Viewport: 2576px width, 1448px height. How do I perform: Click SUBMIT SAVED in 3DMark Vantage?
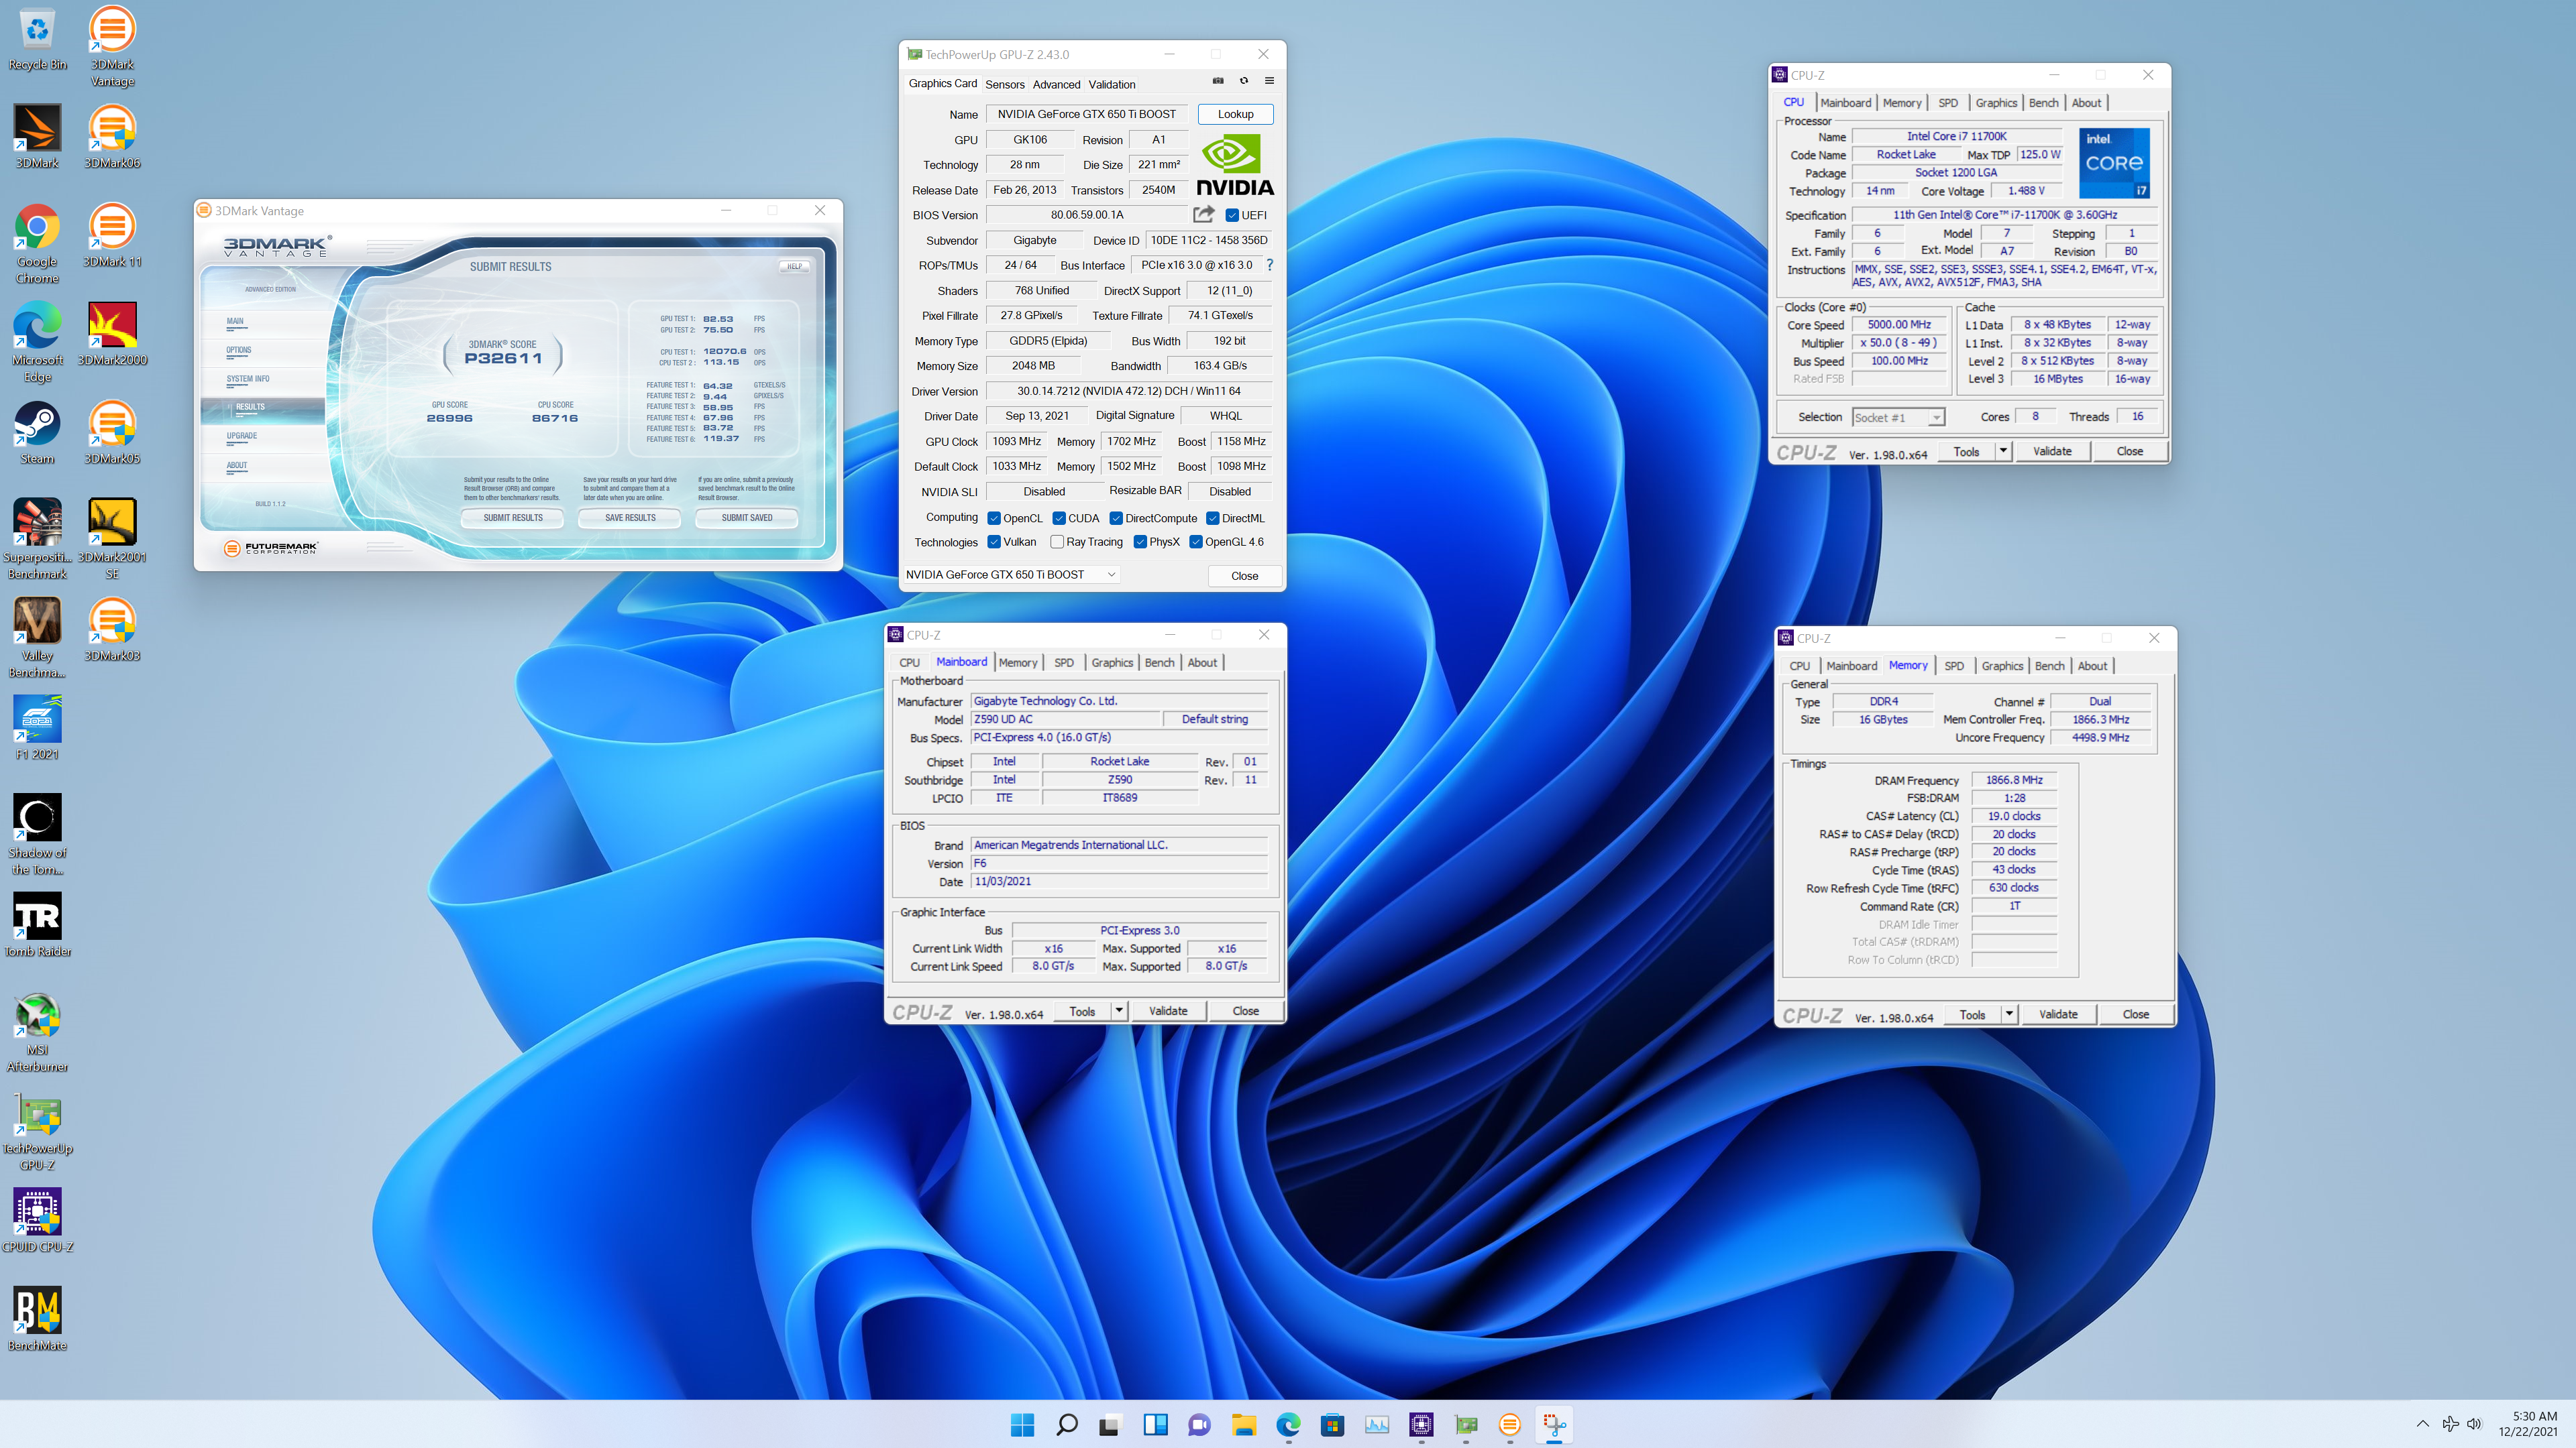[x=747, y=518]
